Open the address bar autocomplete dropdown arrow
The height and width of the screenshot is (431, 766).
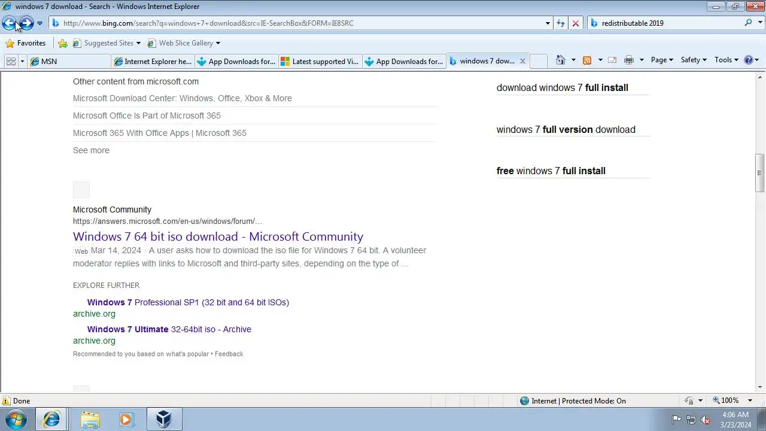click(548, 23)
